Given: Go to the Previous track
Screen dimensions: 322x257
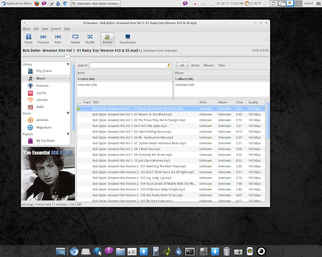Looking at the screenshot, I should tap(43, 39).
